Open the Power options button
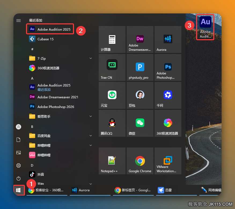Viewport: 235px width, 209px height. click(19, 178)
